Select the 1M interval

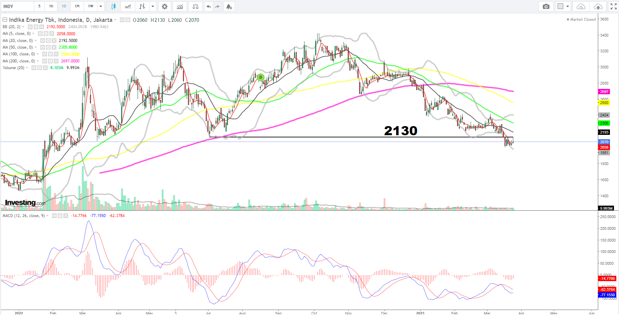pos(77,6)
